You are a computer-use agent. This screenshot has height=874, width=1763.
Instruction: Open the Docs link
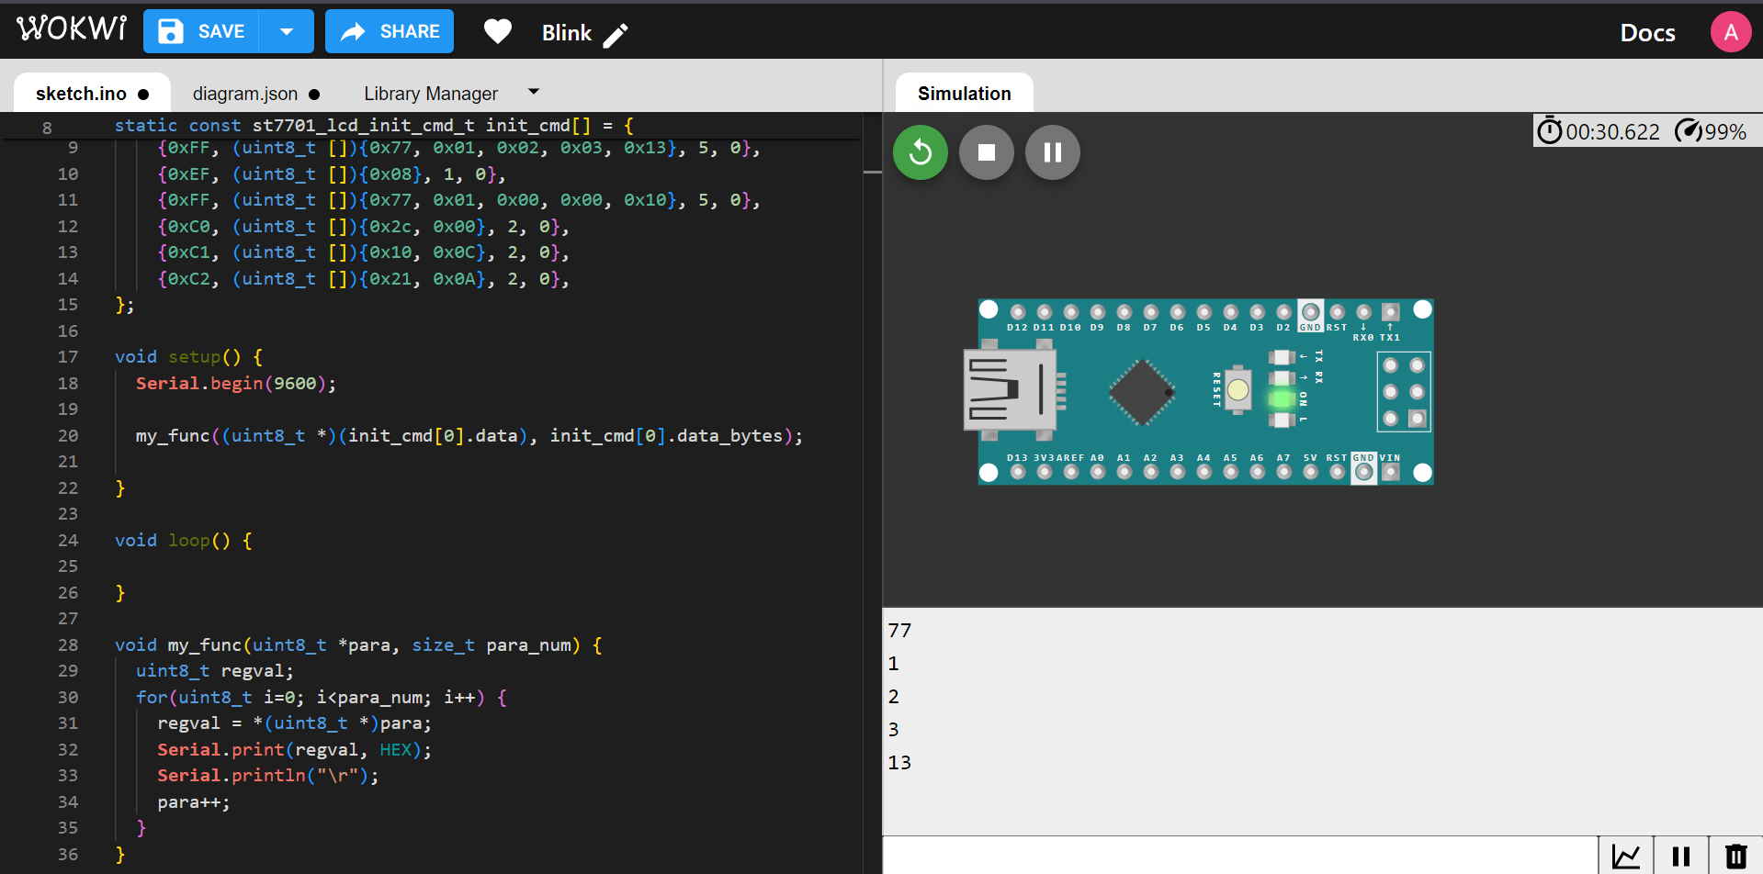(1647, 33)
